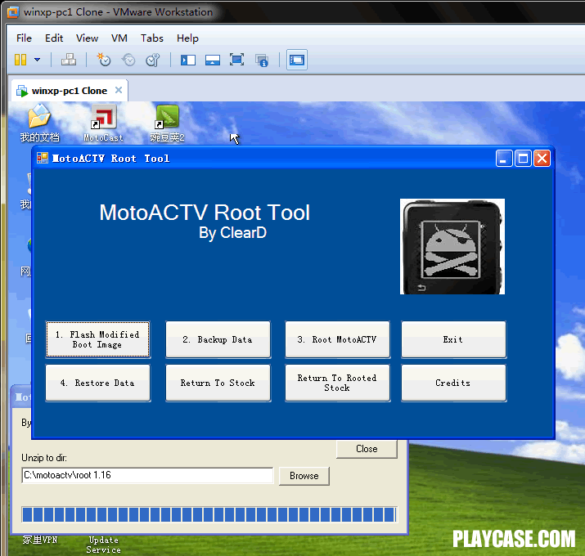Click Browse in the unzip dialog

[304, 476]
